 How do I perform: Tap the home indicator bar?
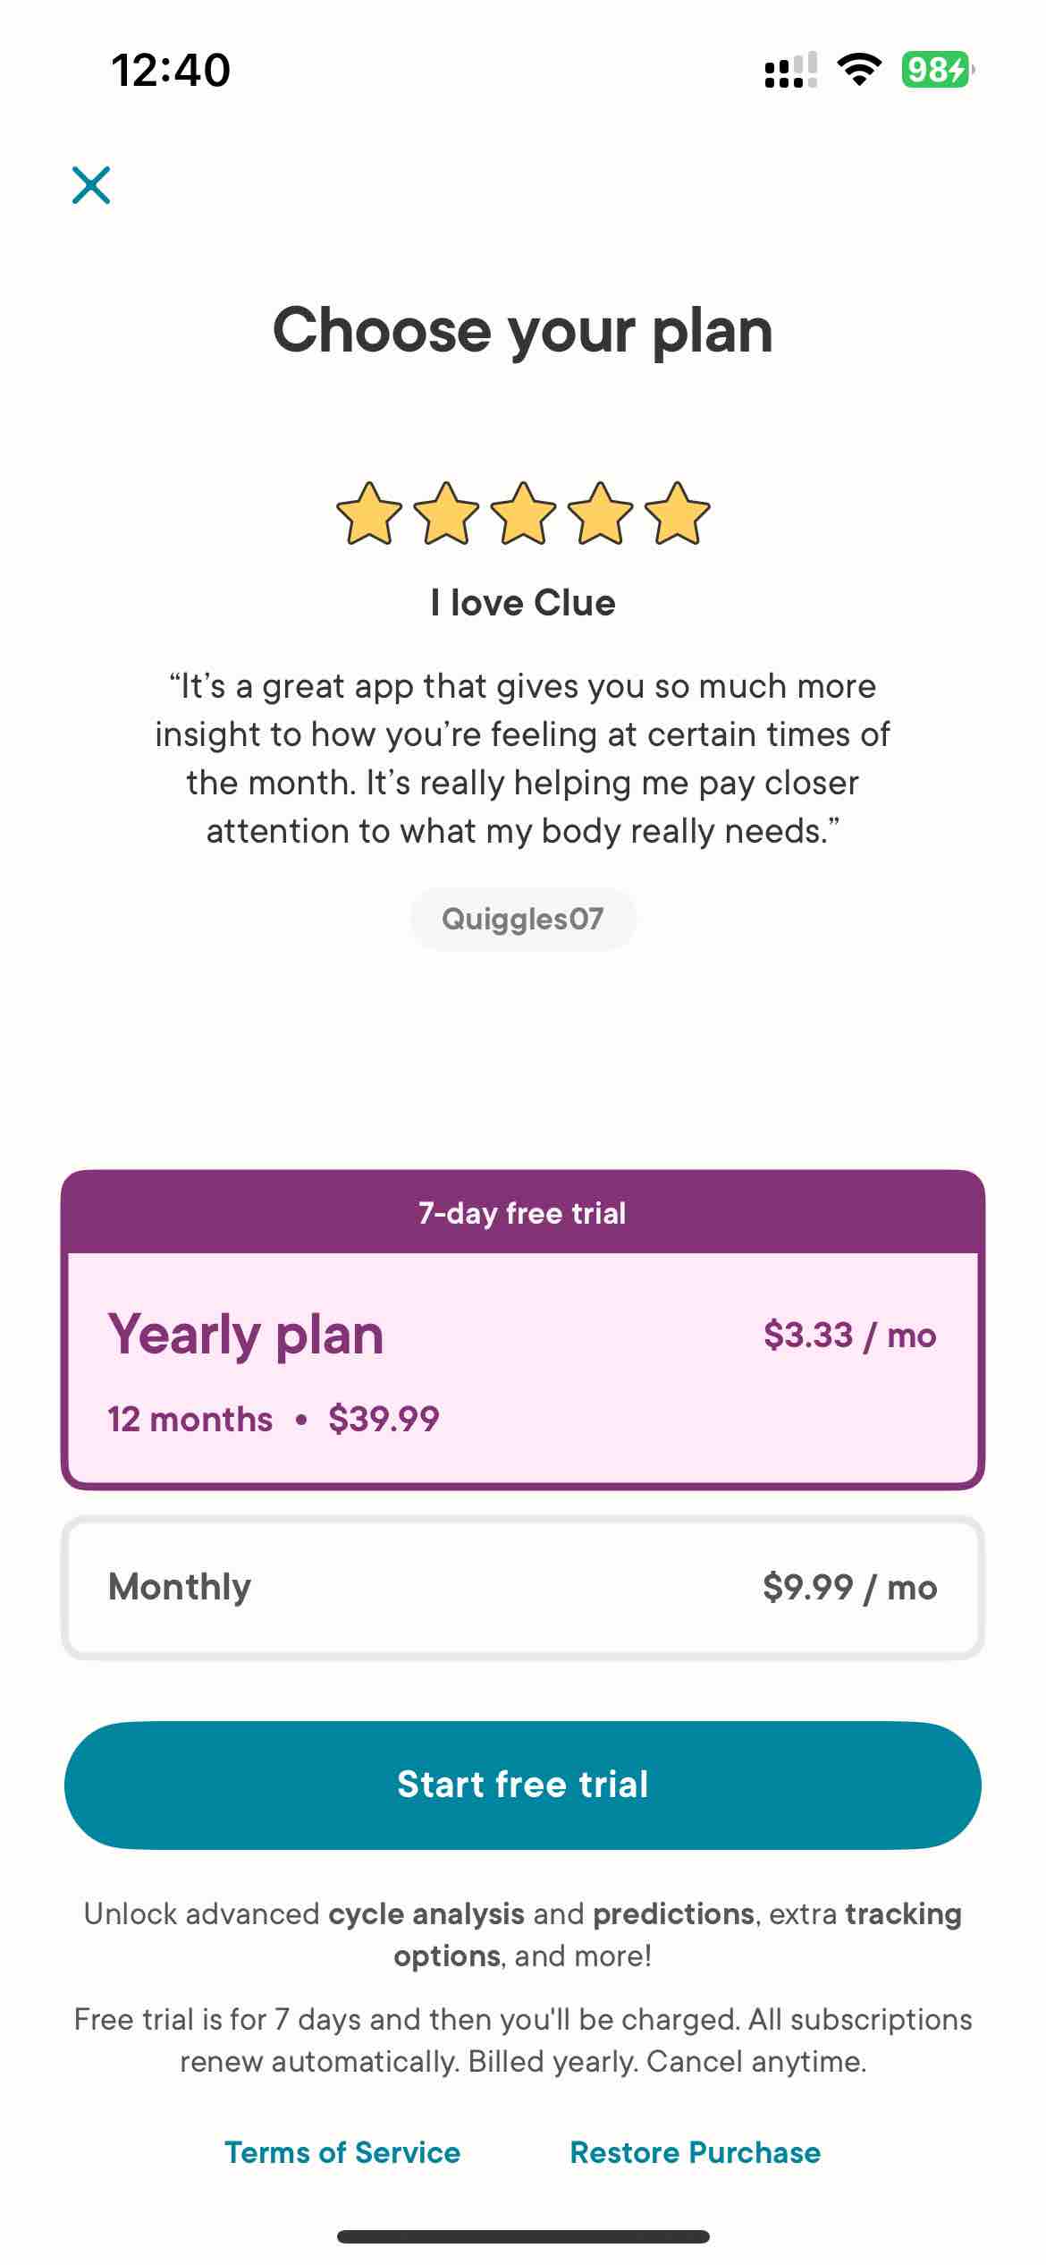tap(523, 2236)
